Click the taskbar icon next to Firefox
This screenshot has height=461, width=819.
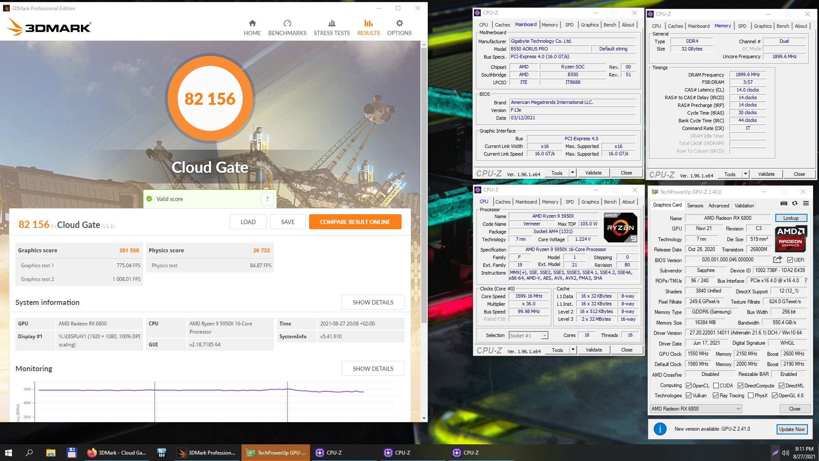[x=161, y=452]
